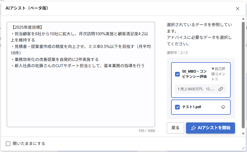Close the AIアシスト dialog with the X

237,9
